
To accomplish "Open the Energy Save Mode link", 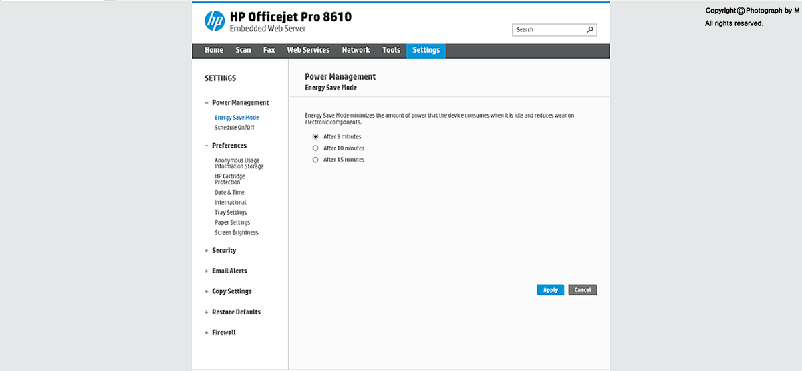I will click(237, 118).
